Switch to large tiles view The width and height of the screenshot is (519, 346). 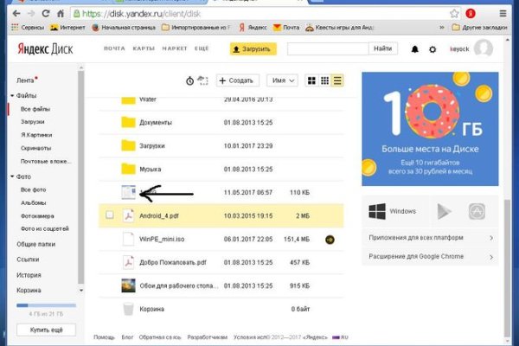311,80
